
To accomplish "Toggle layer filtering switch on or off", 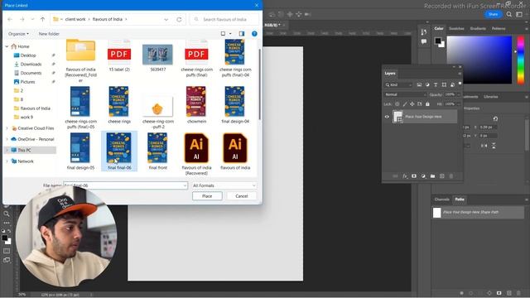I will [x=460, y=84].
